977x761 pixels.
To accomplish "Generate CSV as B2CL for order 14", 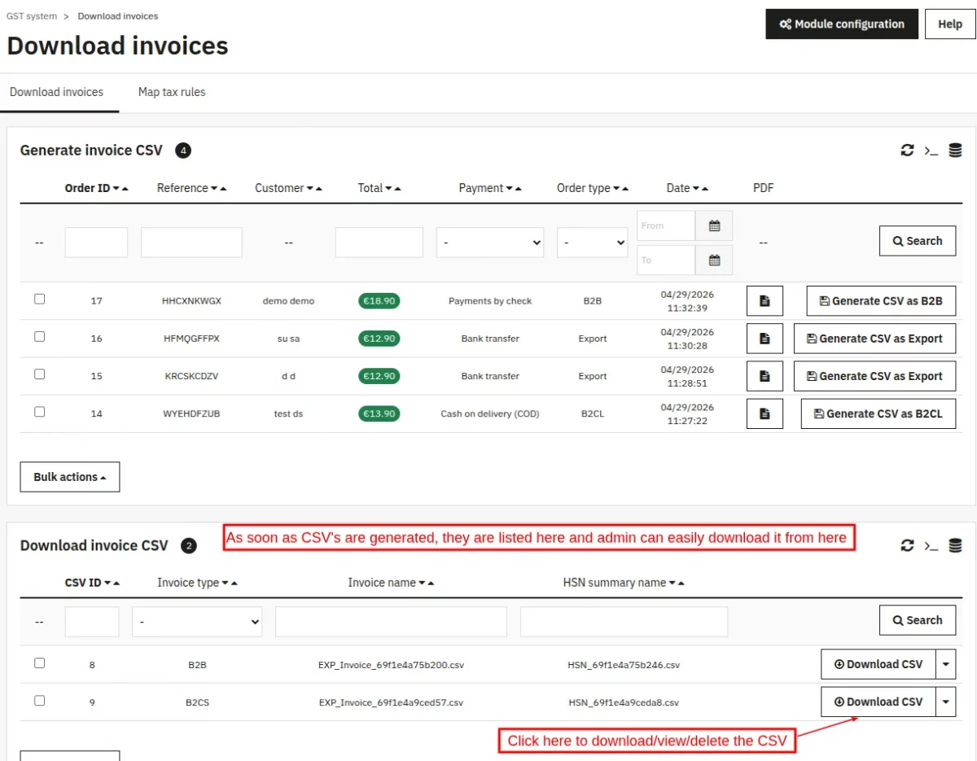I will (878, 413).
